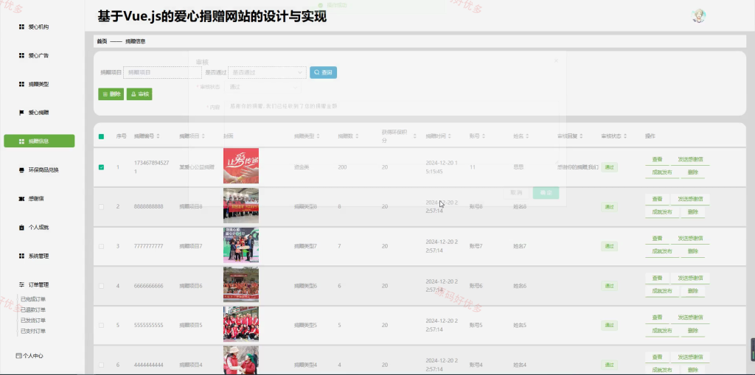
Task: Open the 已发货订单 submenu item
Action: (33, 320)
